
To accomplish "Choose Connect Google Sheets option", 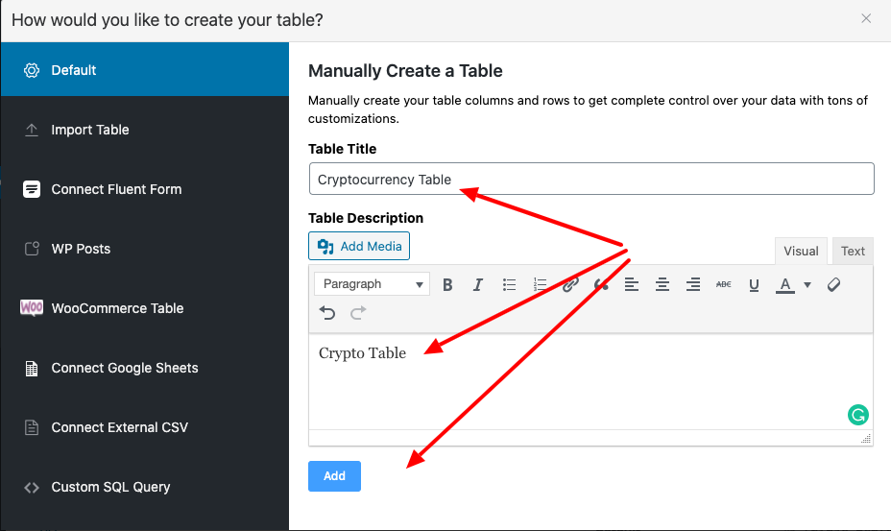I will click(125, 368).
